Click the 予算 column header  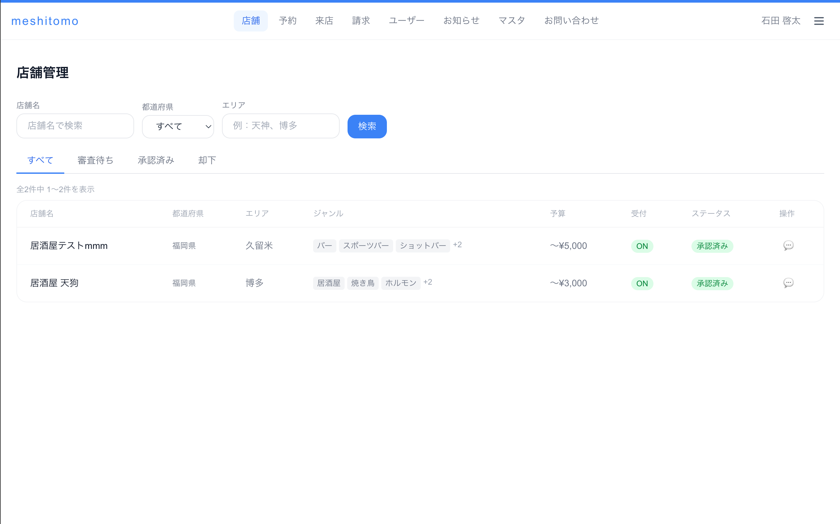point(558,213)
